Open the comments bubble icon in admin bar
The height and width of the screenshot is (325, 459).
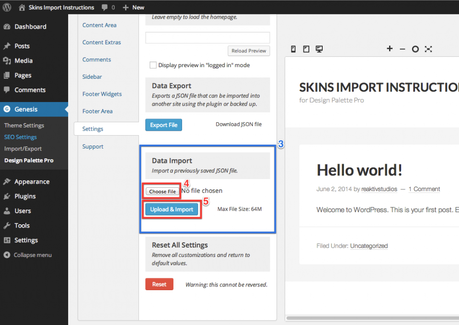[104, 8]
